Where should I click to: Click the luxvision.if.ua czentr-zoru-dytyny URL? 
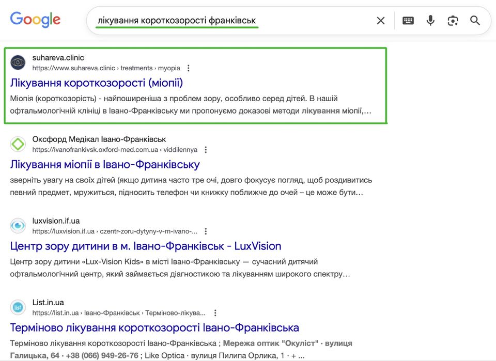click(x=115, y=231)
